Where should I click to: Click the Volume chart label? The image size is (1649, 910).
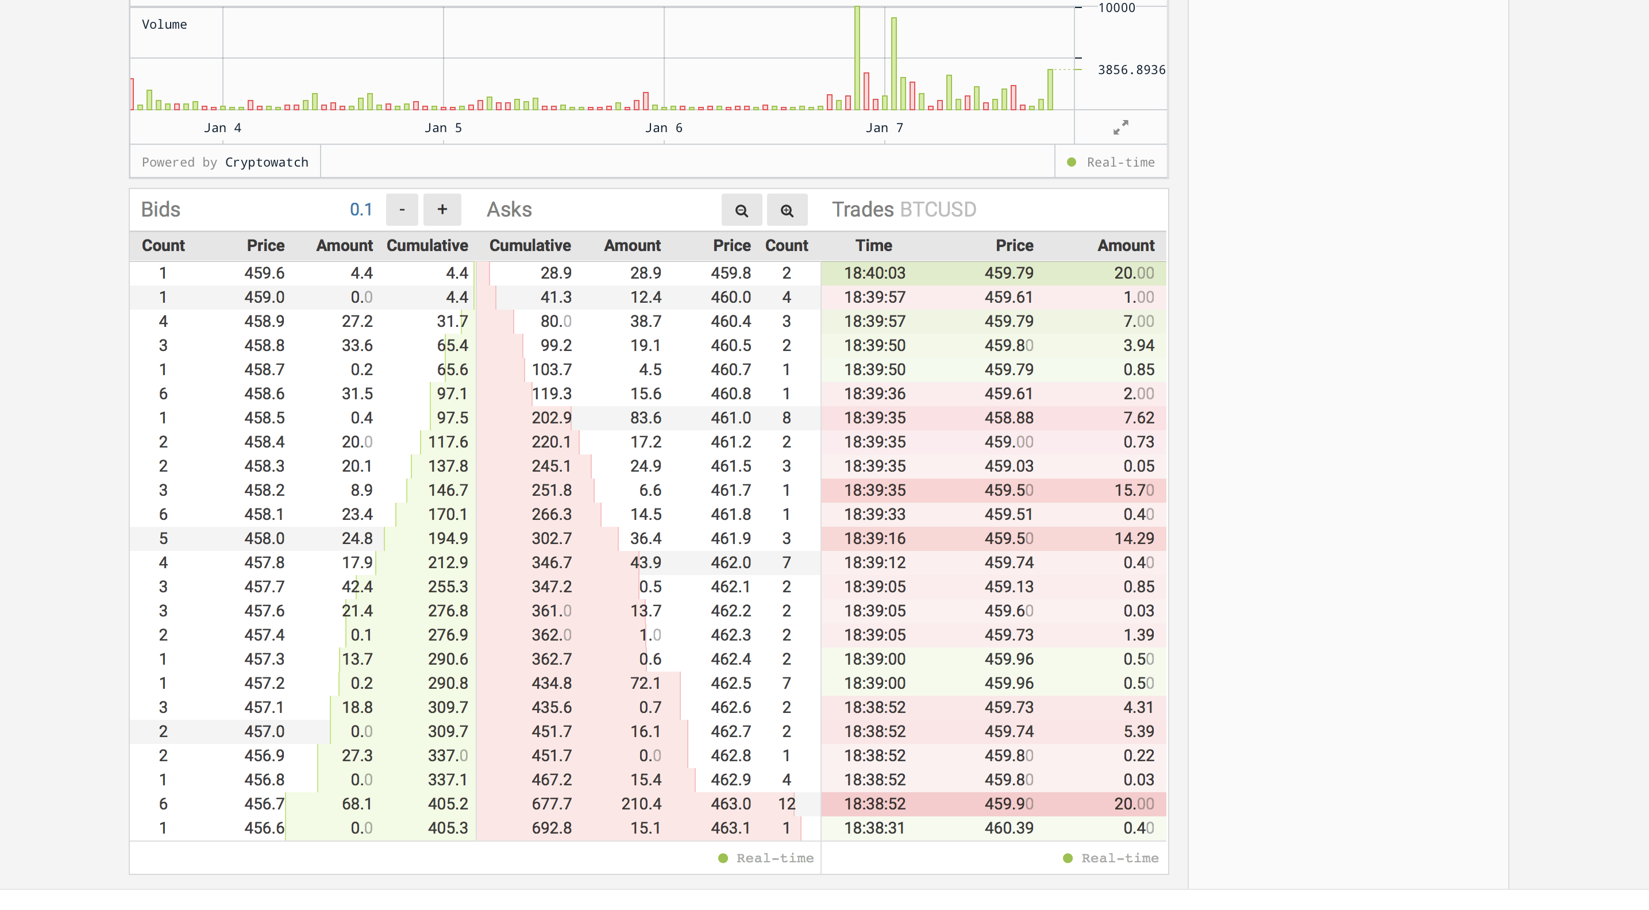[x=164, y=24]
